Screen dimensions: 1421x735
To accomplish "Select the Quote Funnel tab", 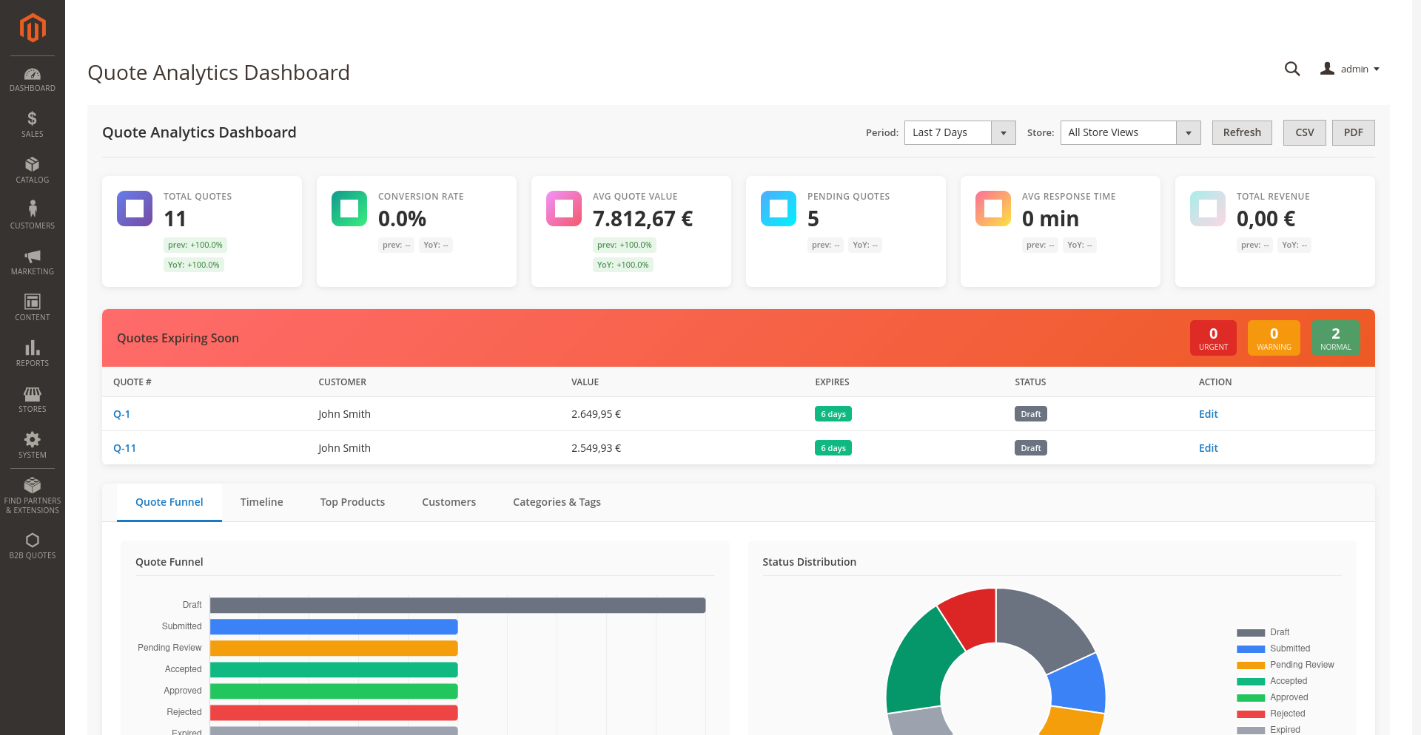I will click(169, 502).
